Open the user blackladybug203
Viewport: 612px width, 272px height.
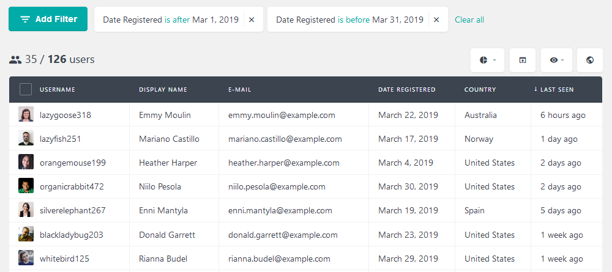(x=72, y=235)
